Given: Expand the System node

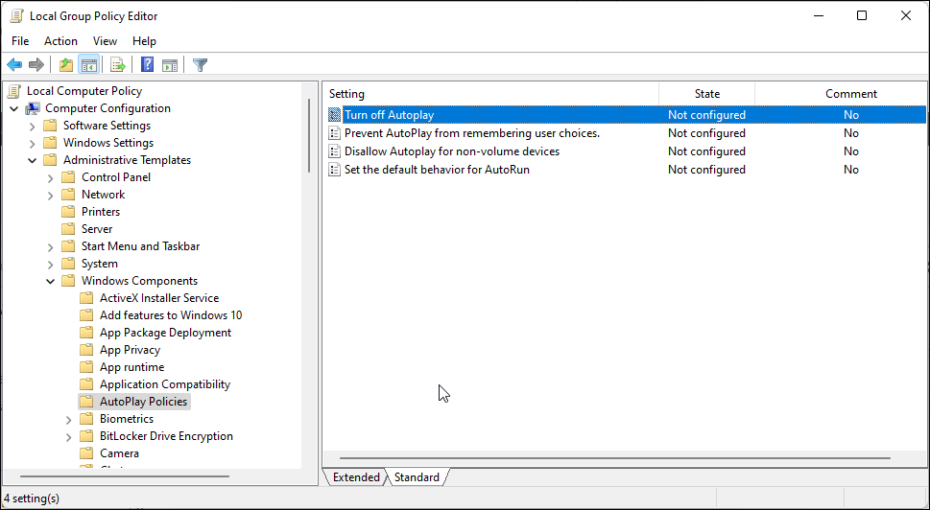Looking at the screenshot, I should [x=51, y=264].
